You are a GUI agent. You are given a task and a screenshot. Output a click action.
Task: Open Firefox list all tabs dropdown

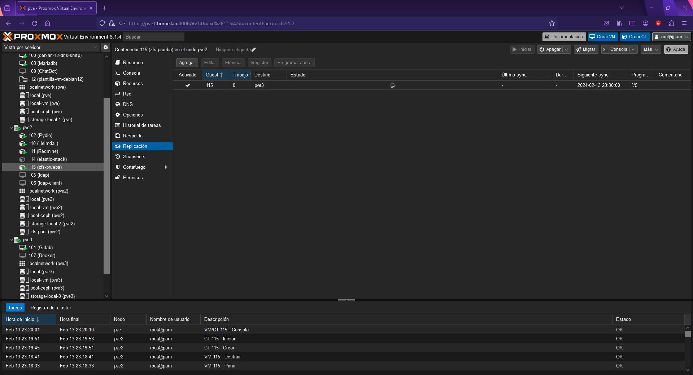click(621, 8)
